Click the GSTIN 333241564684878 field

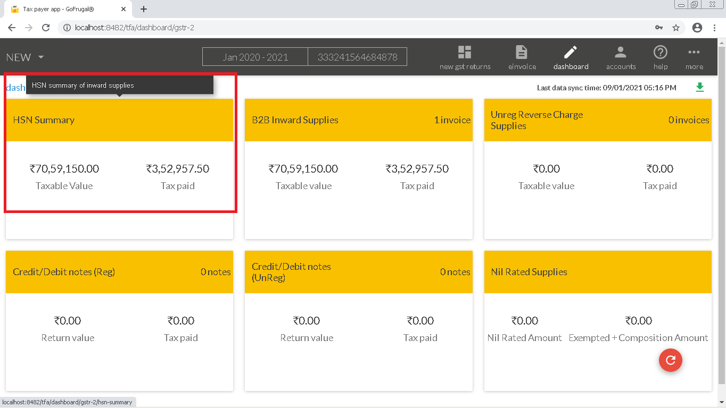[358, 57]
